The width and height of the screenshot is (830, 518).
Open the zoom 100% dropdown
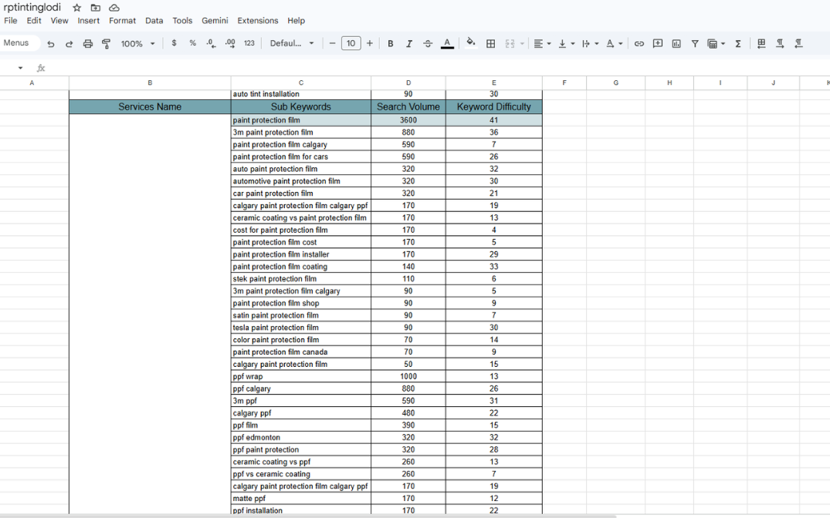tap(137, 44)
